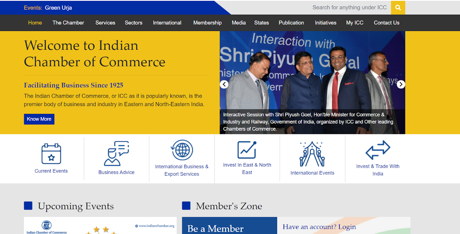Click the Business Advice person icon
The image size is (460, 234).
point(116,153)
